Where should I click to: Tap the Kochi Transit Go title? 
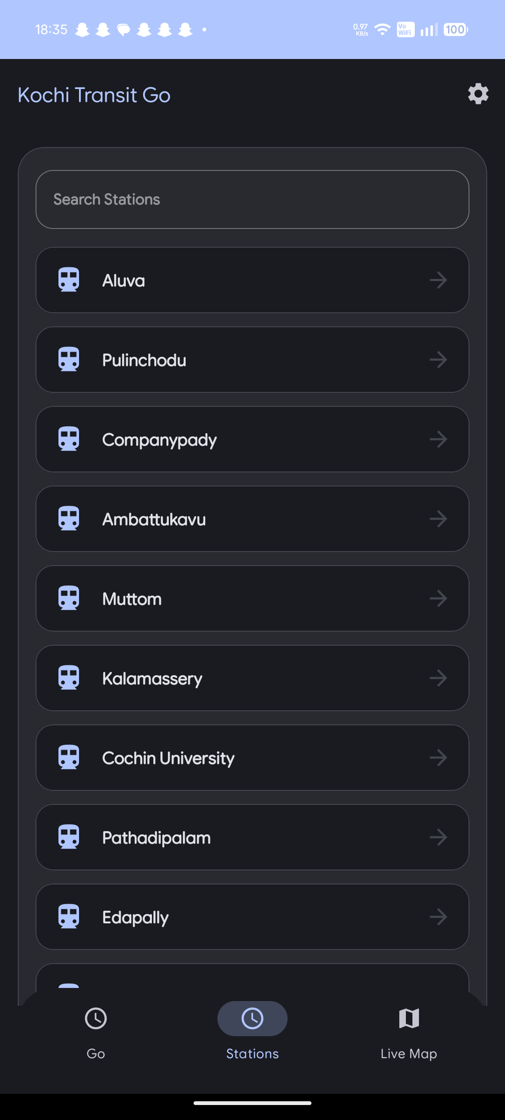[94, 95]
